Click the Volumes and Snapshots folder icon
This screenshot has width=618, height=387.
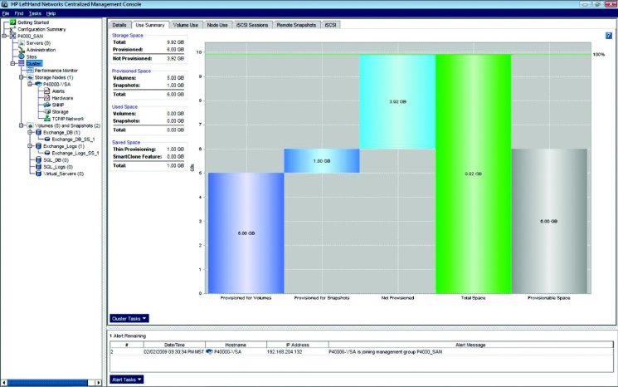pos(30,125)
